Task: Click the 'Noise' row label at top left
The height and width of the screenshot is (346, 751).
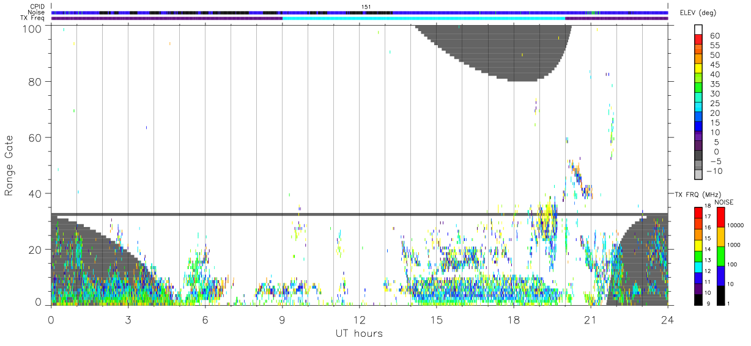Action: click(37, 12)
